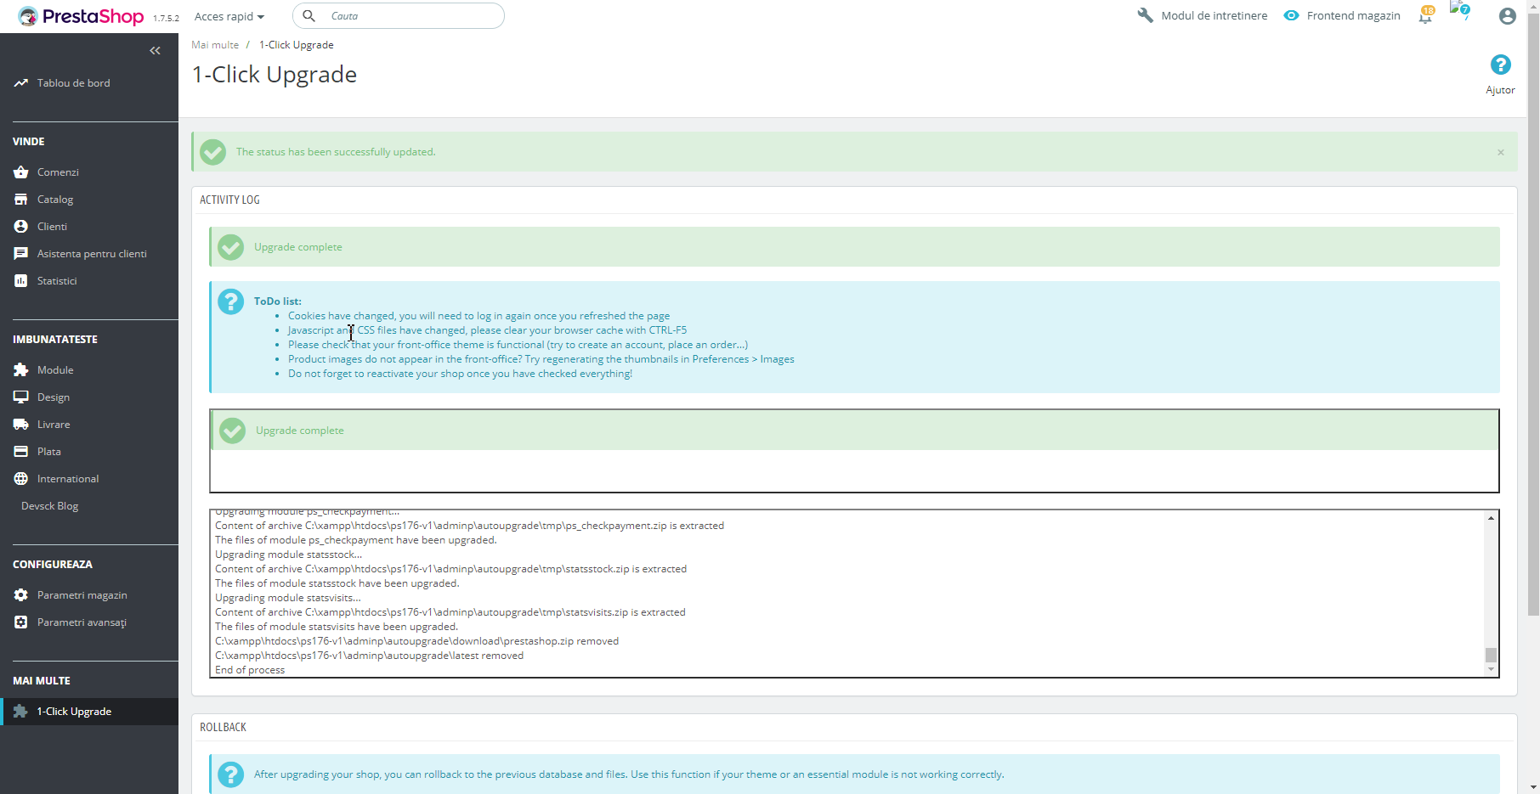The width and height of the screenshot is (1540, 794).
Task: Open the Acces rapid dropdown
Action: point(229,16)
